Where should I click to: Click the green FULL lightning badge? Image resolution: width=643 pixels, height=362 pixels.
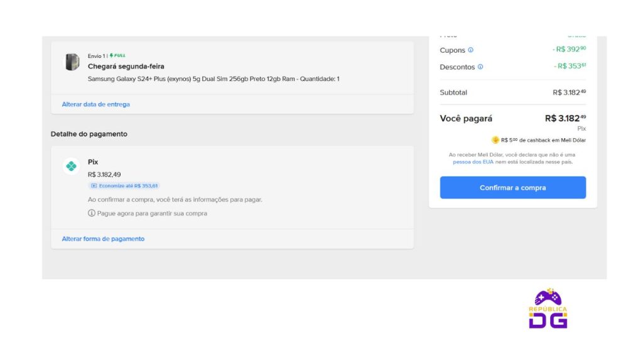117,55
